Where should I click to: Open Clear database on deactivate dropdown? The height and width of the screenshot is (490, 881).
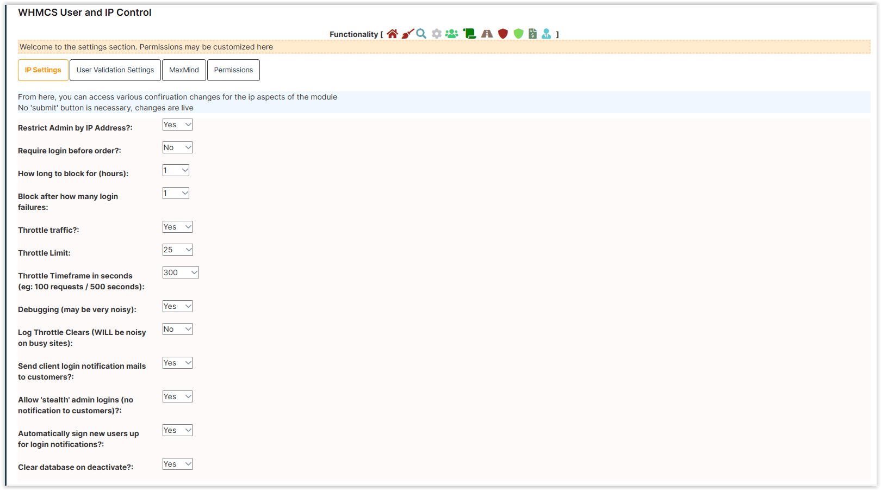(x=177, y=464)
